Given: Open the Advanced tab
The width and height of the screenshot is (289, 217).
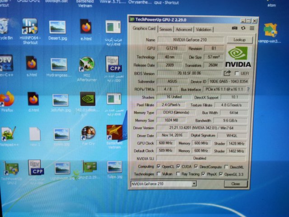Looking at the screenshot, I should click(183, 29).
